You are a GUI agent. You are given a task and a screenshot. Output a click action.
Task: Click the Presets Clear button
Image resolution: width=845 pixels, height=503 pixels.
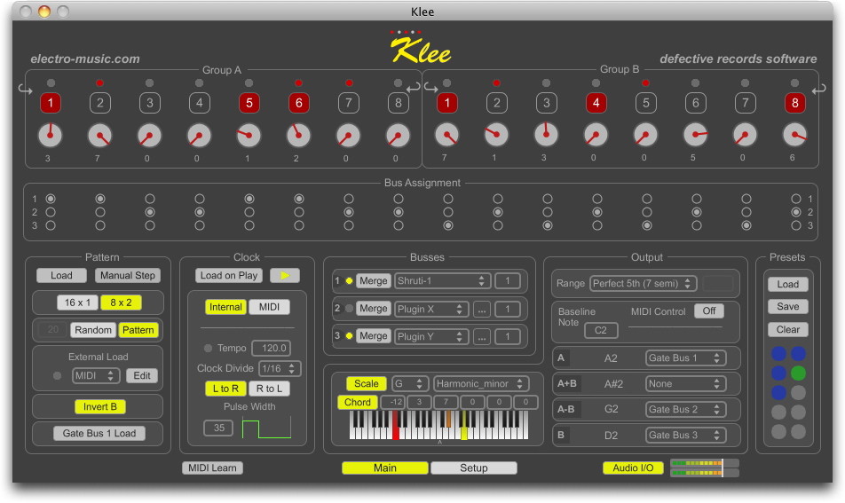(x=787, y=329)
